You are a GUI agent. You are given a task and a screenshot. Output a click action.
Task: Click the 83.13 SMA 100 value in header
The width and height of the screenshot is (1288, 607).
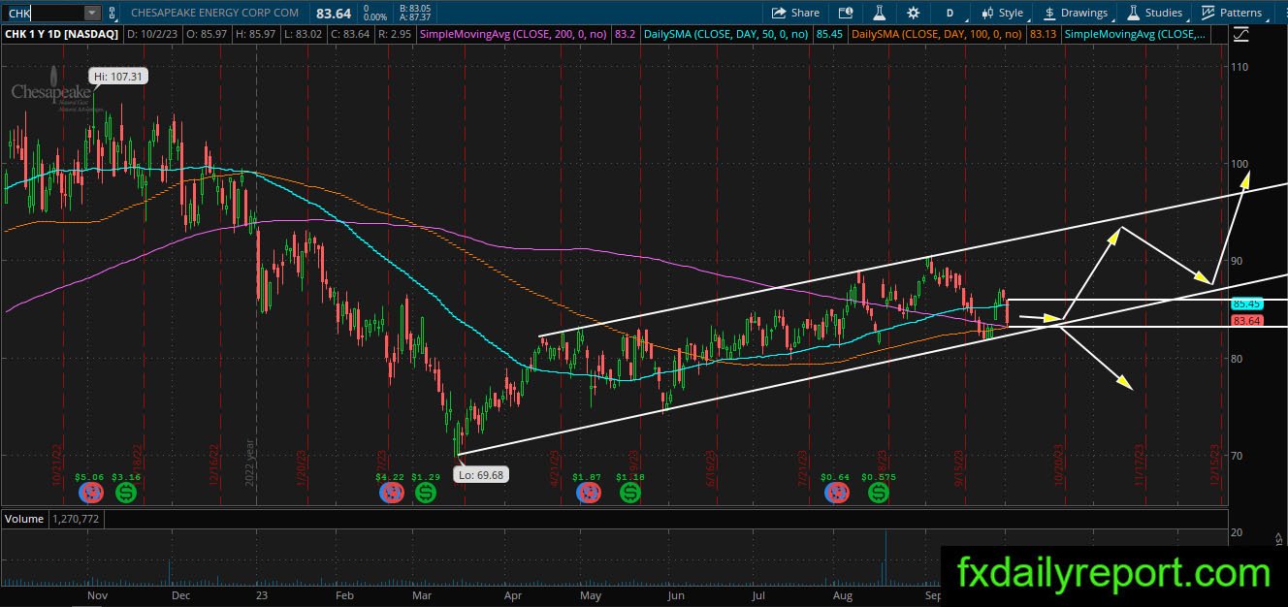point(1042,34)
